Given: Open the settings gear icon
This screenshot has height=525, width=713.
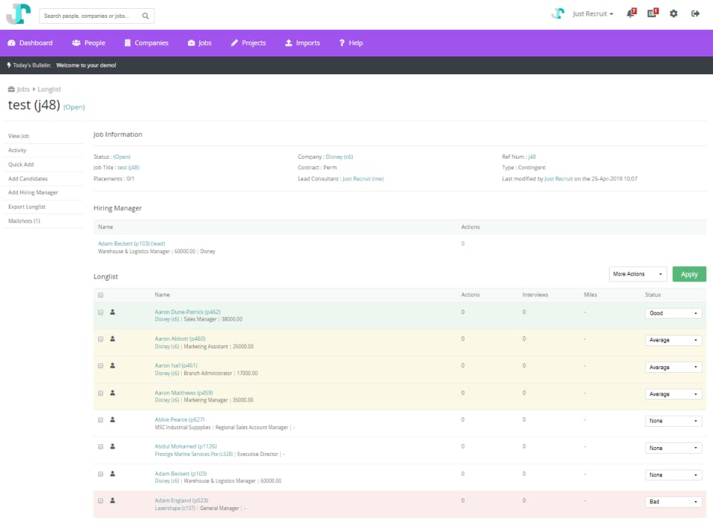Looking at the screenshot, I should (x=674, y=13).
